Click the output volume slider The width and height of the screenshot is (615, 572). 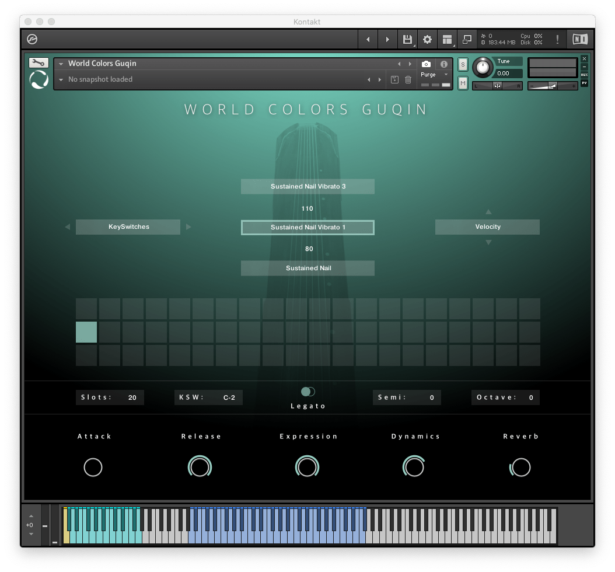pos(553,86)
